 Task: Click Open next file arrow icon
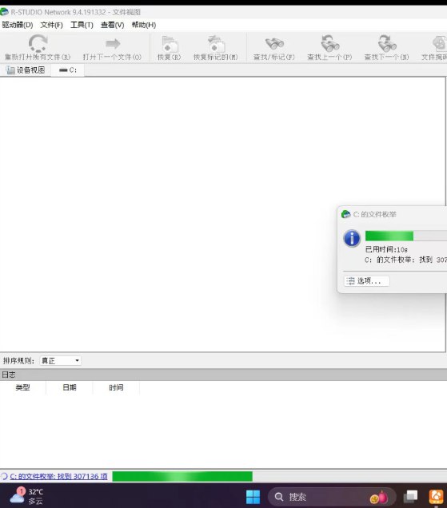tap(113, 43)
